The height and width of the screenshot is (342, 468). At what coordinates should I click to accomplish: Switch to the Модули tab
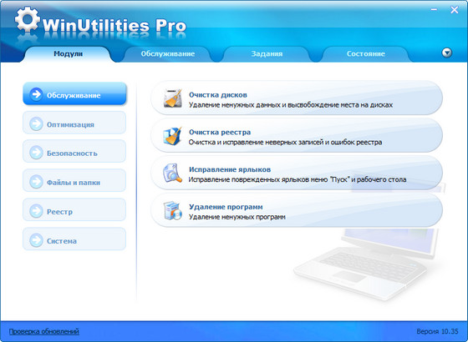click(x=68, y=54)
